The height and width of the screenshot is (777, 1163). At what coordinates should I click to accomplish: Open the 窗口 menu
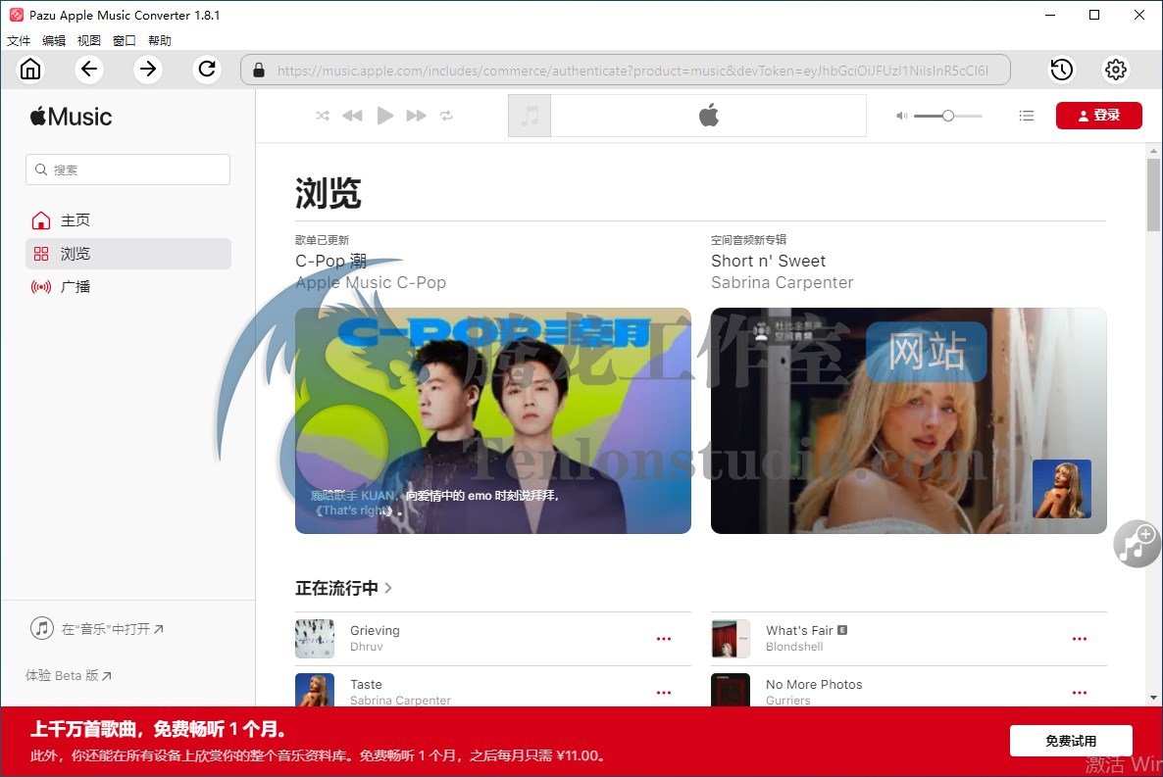click(x=124, y=40)
